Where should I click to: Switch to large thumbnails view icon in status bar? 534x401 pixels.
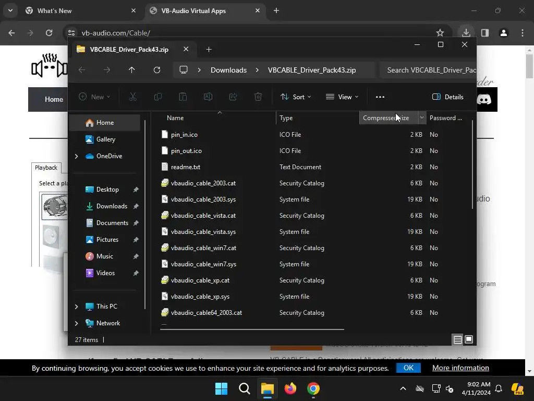pyautogui.click(x=469, y=339)
